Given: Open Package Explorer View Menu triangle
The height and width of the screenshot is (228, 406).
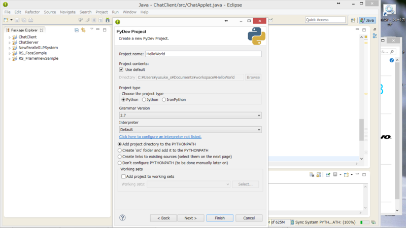Looking at the screenshot, I should point(92,29).
